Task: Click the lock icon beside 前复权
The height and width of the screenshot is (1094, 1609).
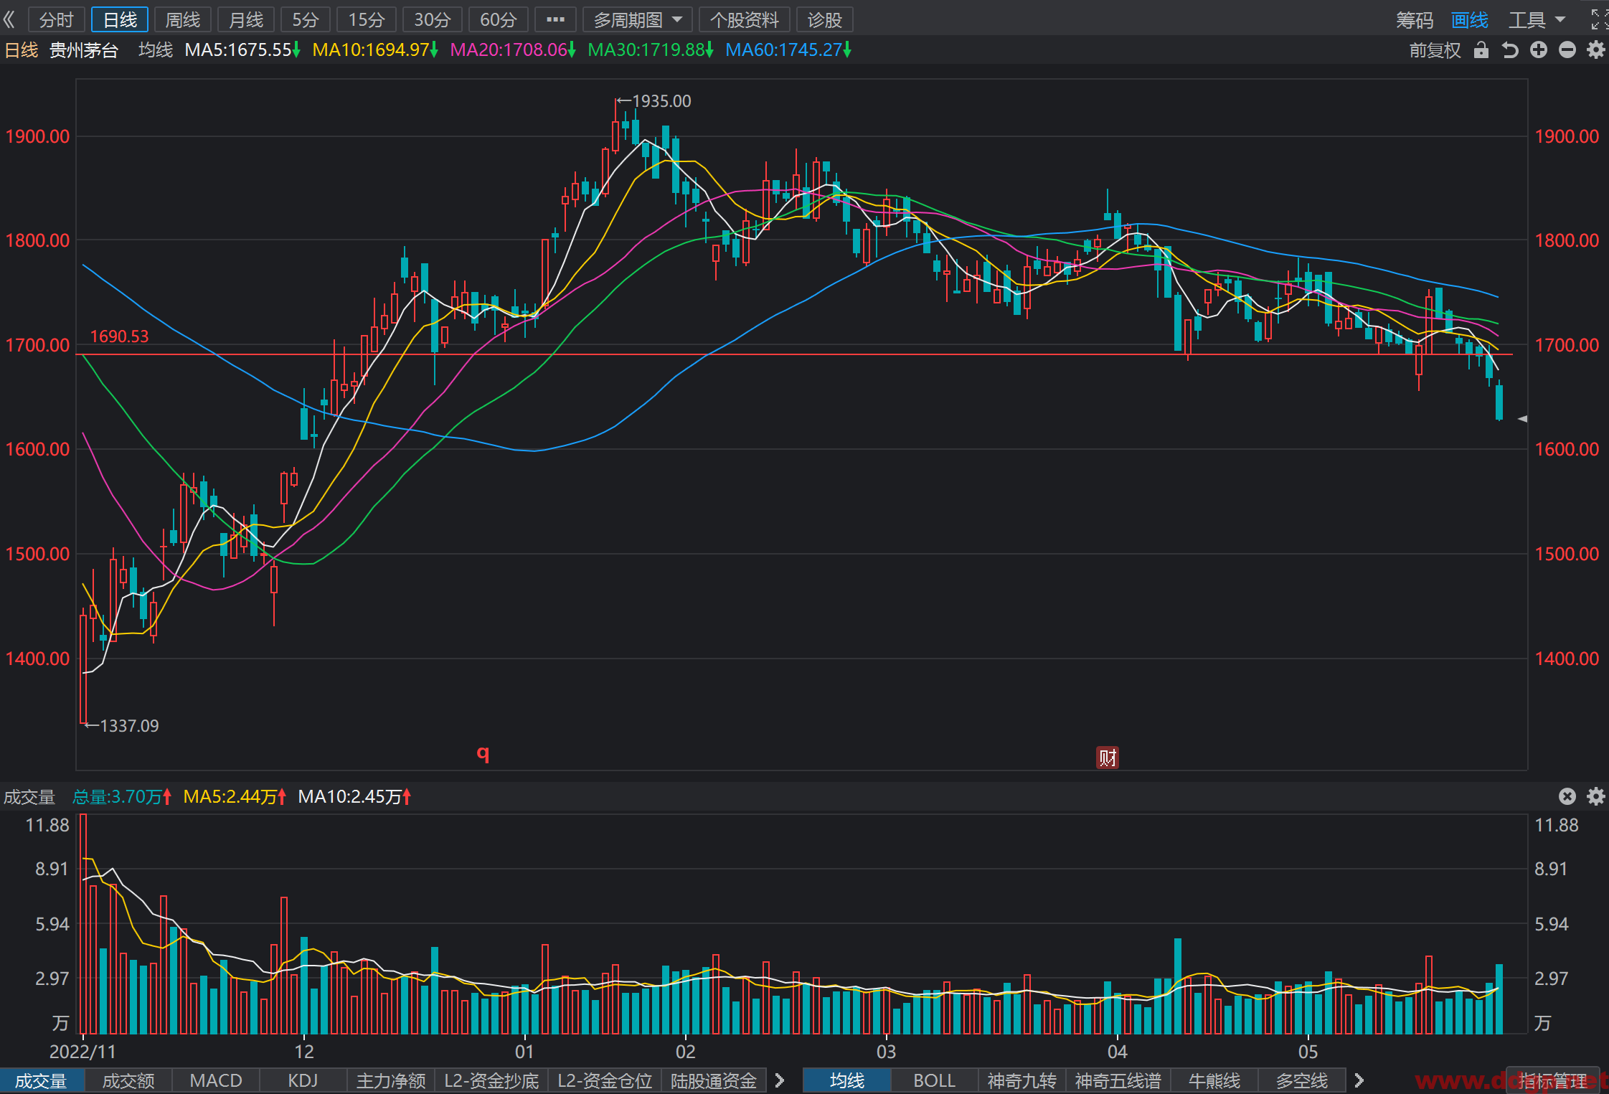Action: (x=1481, y=50)
